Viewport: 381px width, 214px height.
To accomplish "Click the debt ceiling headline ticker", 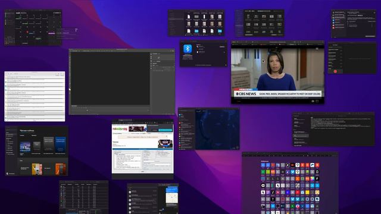I will coord(290,94).
